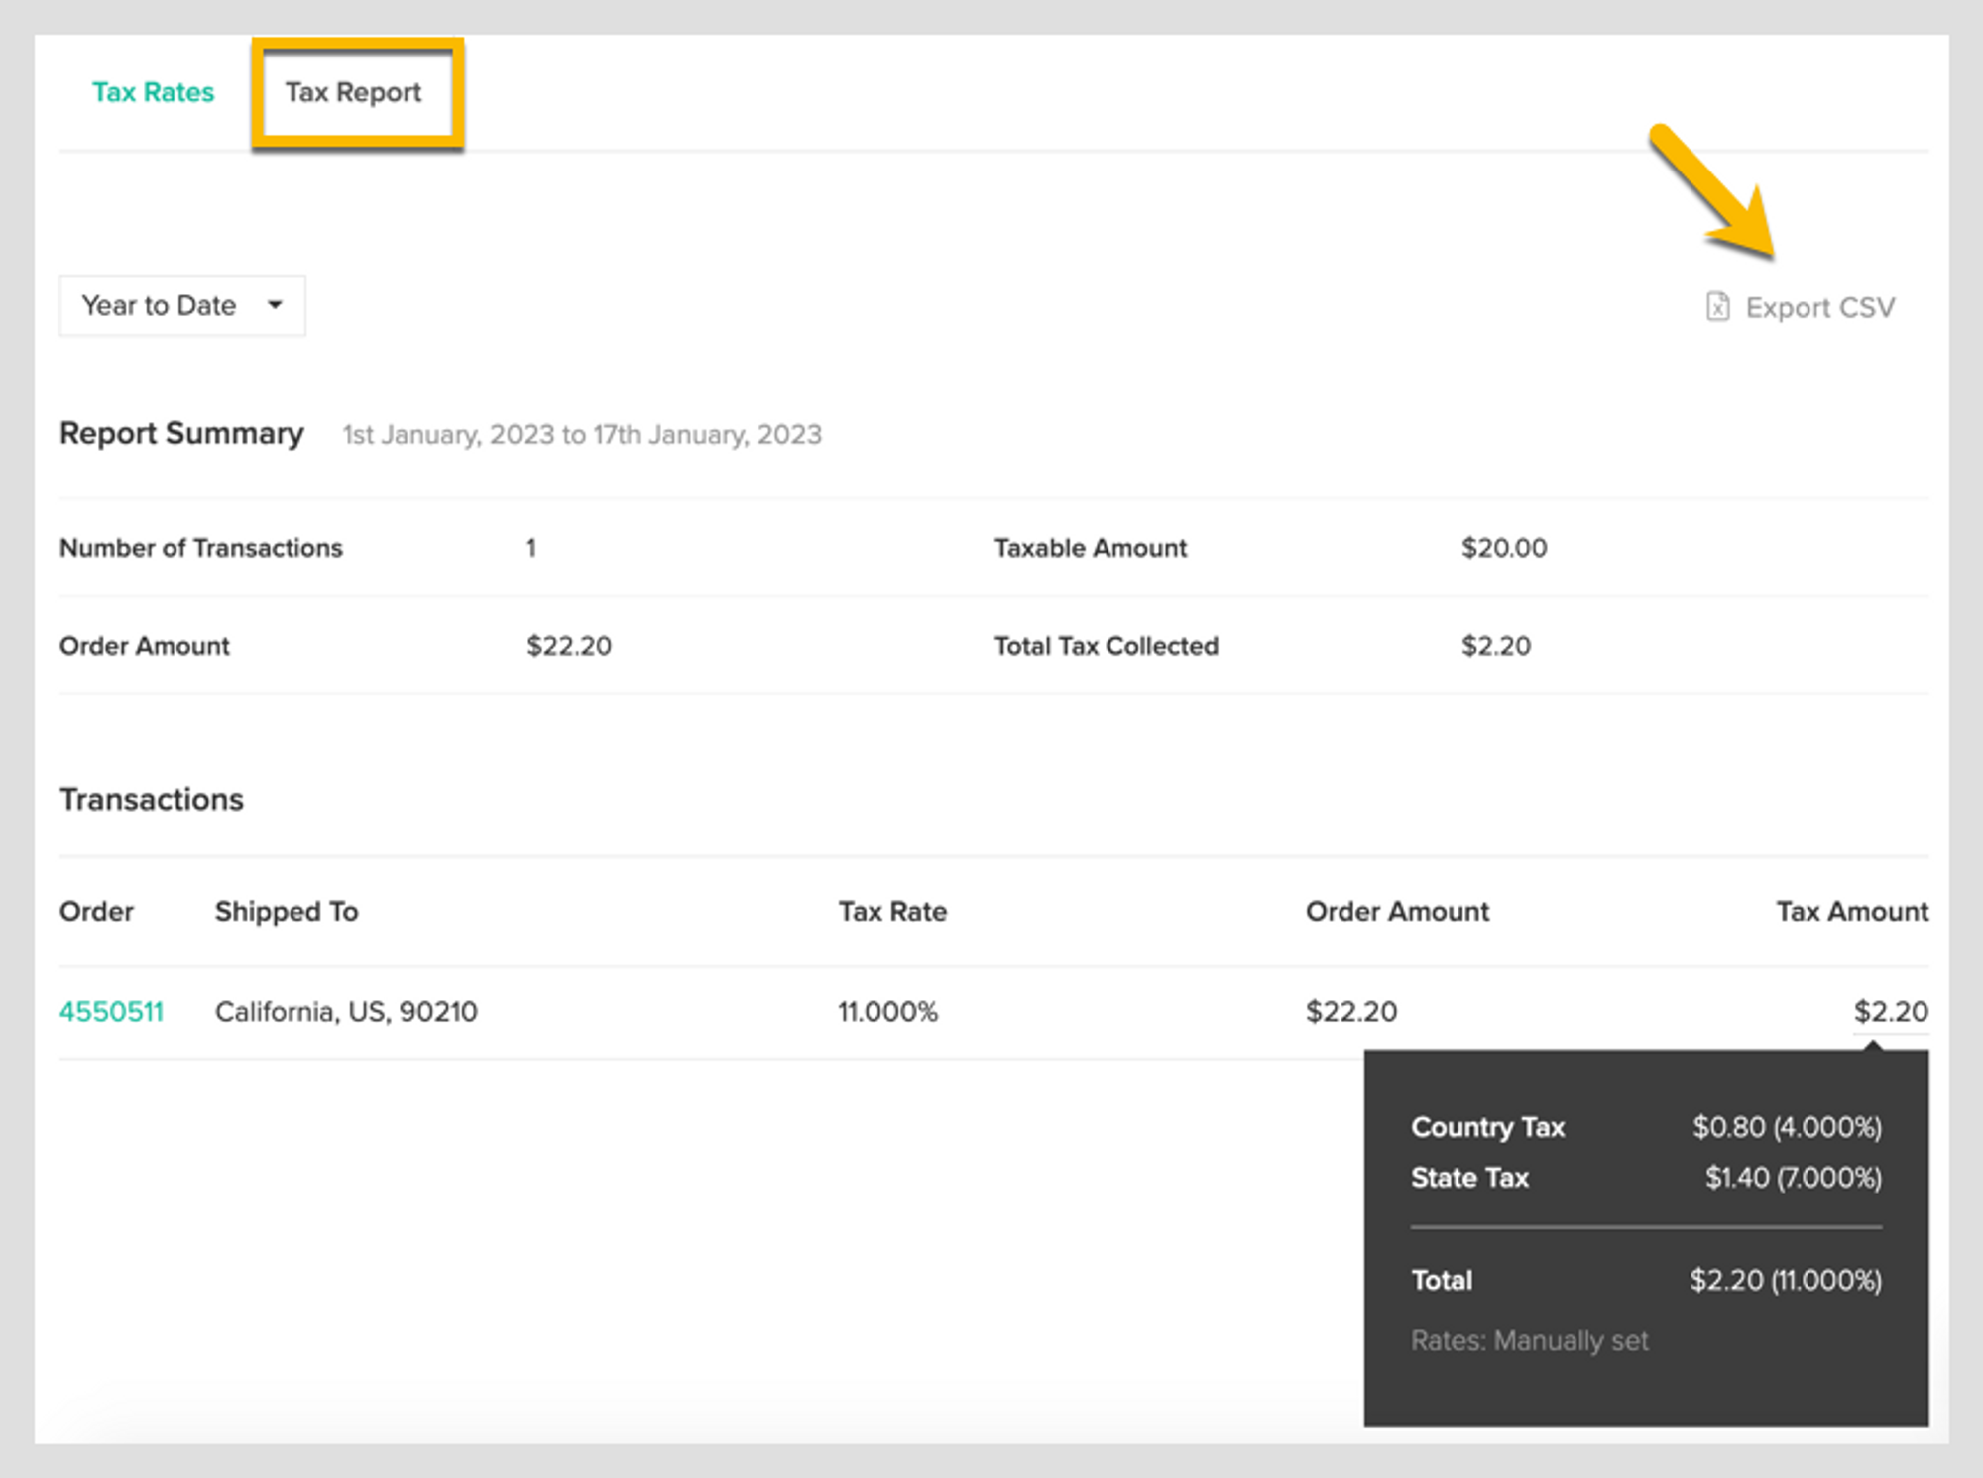
Task: Select the Tax Report tab
Action: click(x=353, y=92)
